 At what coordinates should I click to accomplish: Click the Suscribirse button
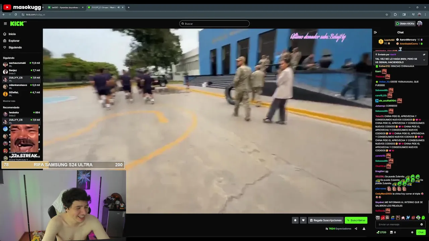356,220
